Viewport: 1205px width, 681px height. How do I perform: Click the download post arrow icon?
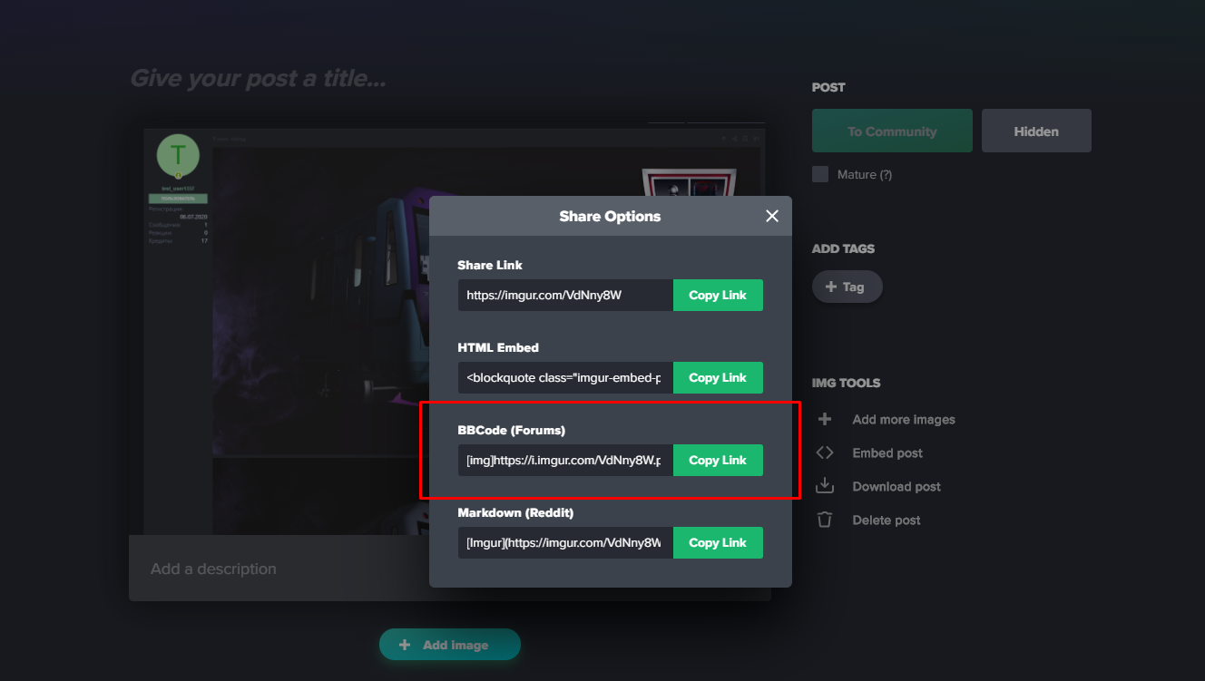(825, 486)
